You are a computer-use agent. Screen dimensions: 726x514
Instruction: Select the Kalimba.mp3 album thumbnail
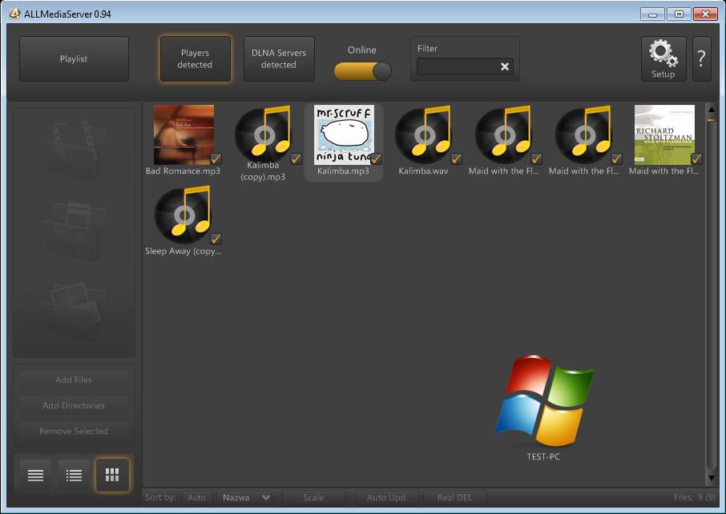(x=344, y=135)
